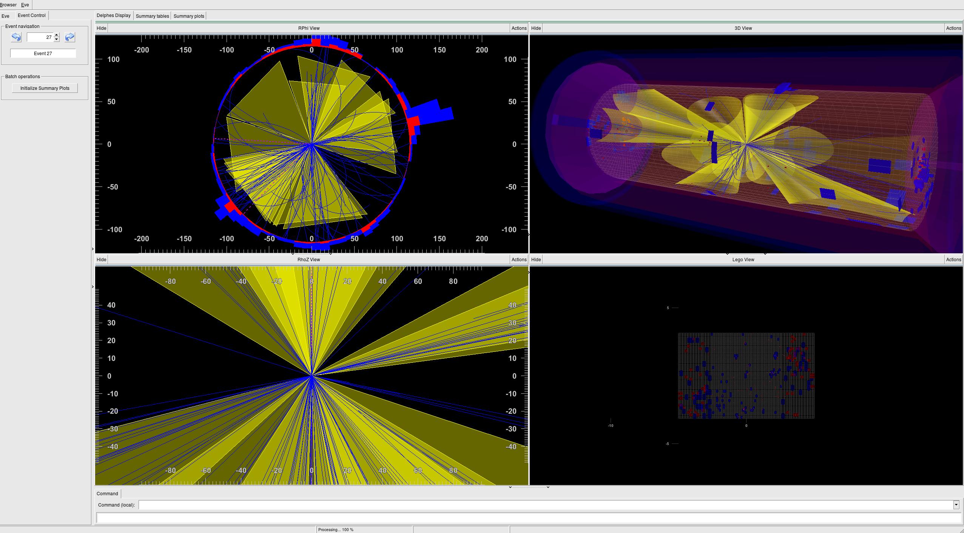The image size is (964, 533).
Task: Go to previous event with back arrow
Action: tap(16, 37)
